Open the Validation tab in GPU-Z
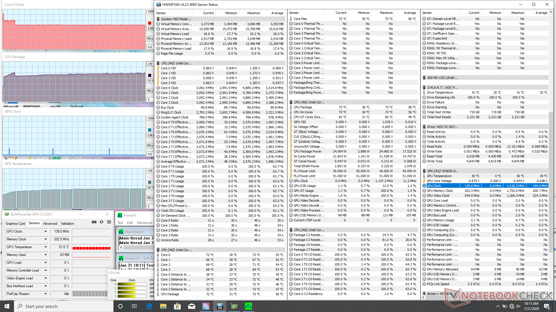 (67, 223)
